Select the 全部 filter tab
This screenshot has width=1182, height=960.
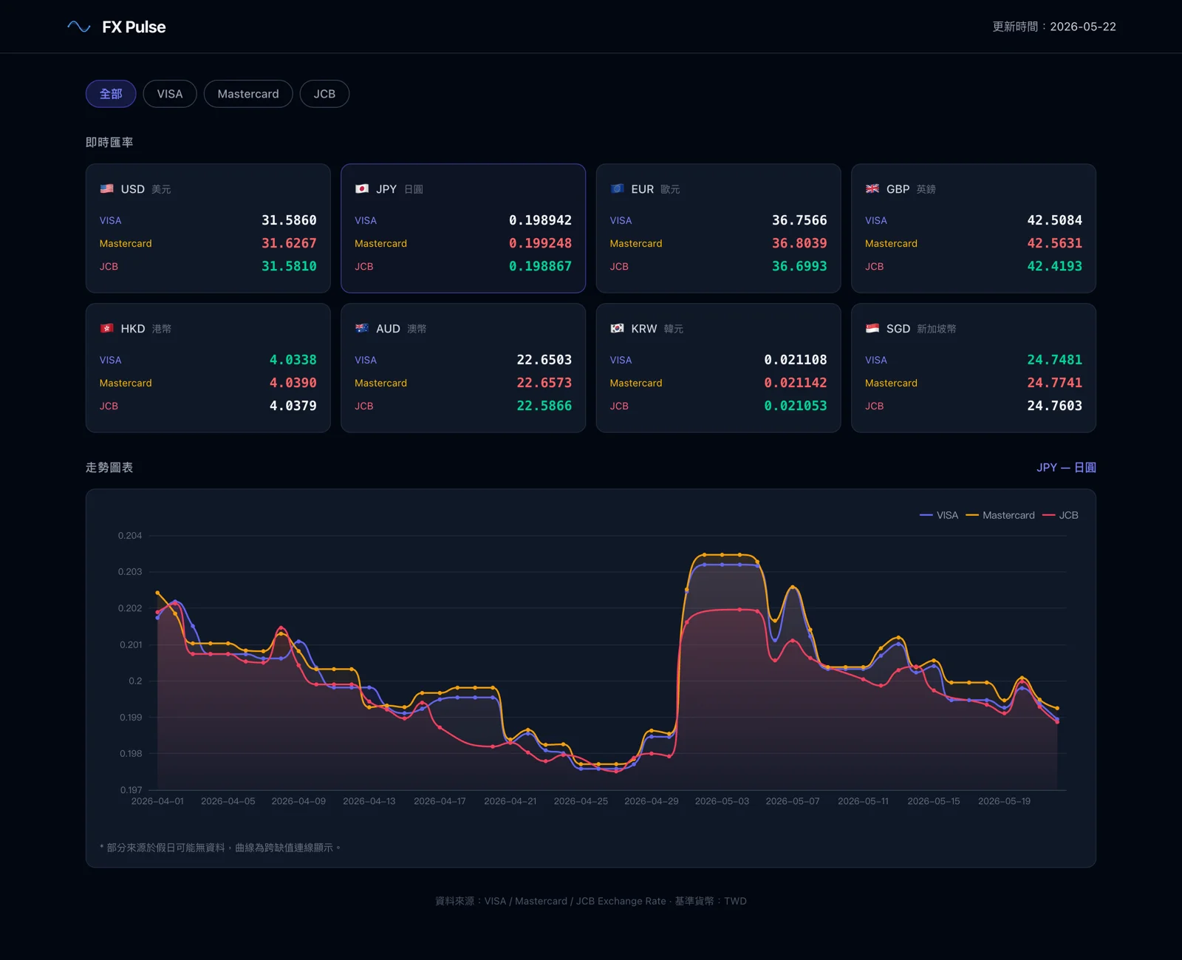111,94
